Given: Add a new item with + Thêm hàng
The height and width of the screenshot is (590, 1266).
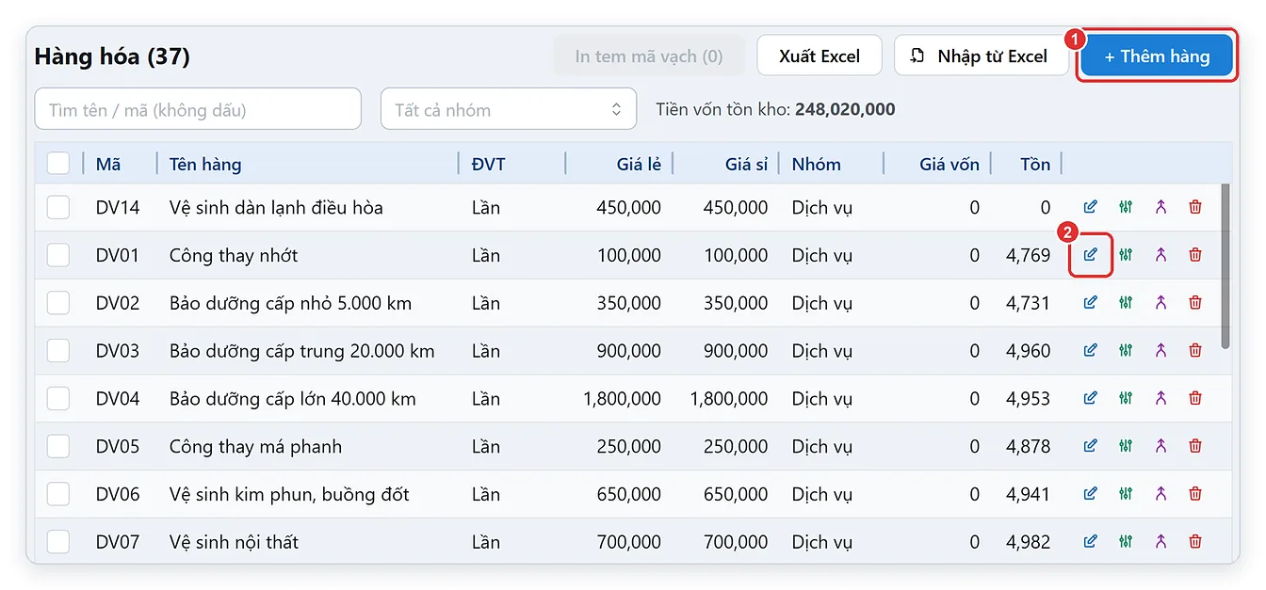Looking at the screenshot, I should [1157, 56].
